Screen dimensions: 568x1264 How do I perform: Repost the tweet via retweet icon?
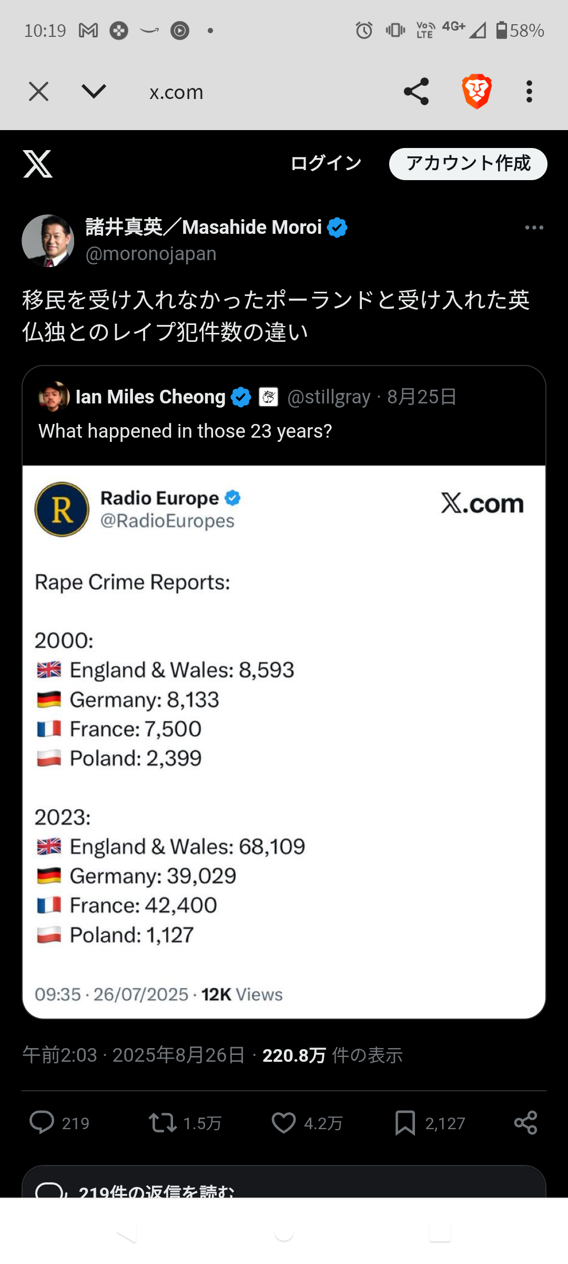tap(163, 1122)
